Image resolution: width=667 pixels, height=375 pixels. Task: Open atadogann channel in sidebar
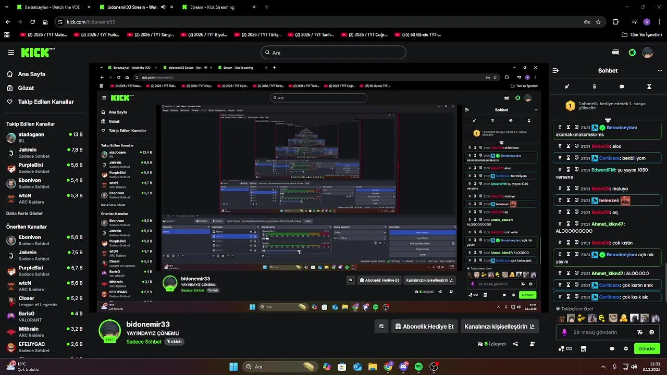point(44,137)
